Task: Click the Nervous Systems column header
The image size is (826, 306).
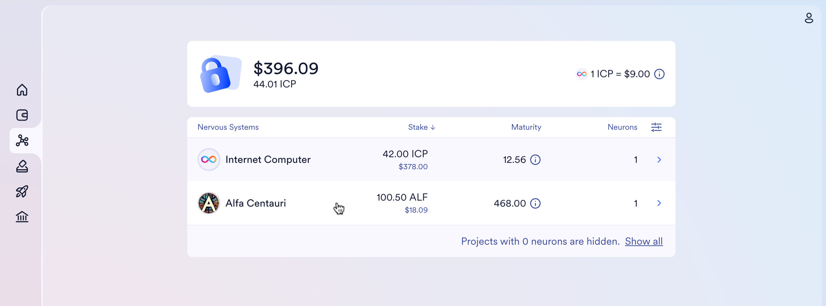Action: (x=228, y=127)
